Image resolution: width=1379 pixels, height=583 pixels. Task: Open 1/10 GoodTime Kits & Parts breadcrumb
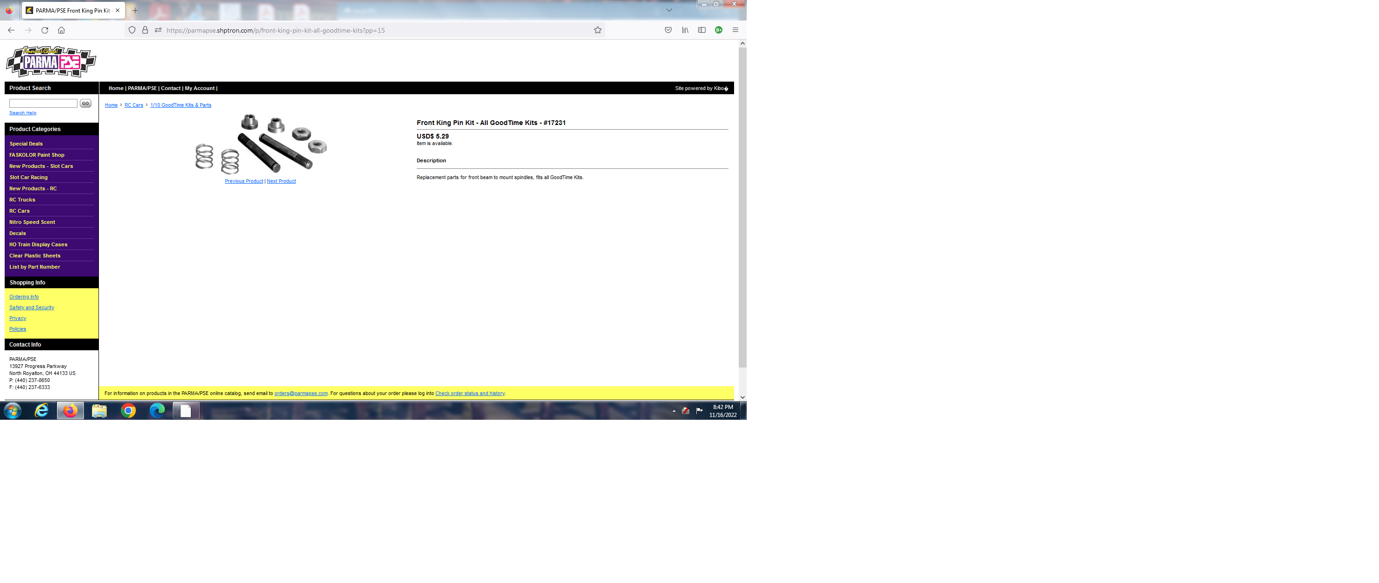[x=181, y=105]
